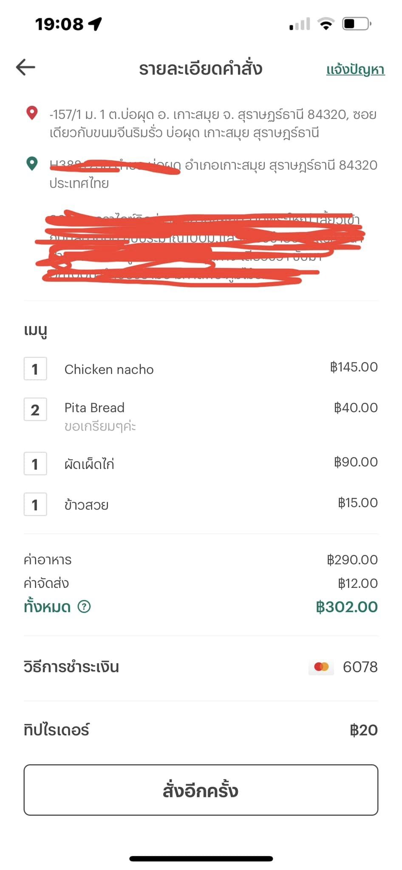Select the Chicken nacho menu item
Screen dimensions: 402x870
(x=109, y=370)
